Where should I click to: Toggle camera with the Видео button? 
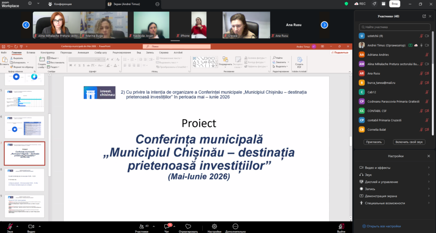coord(31,226)
